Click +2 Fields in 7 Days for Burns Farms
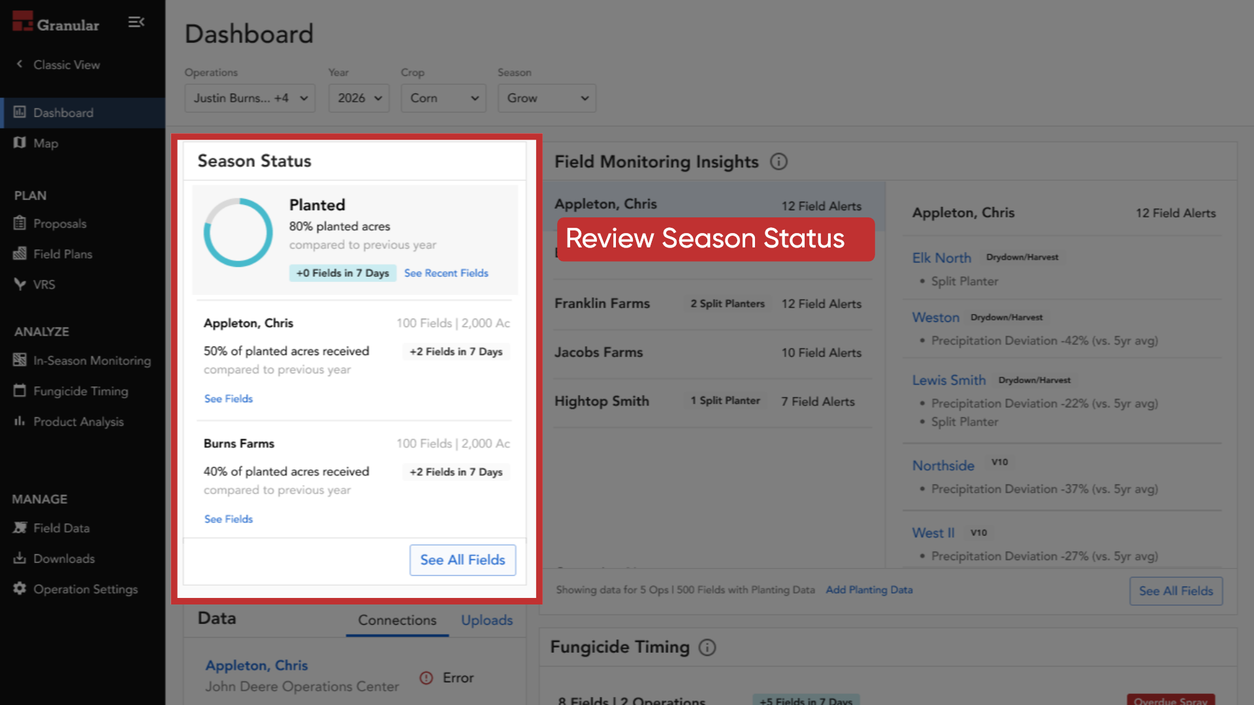Screen dimensions: 1254x705 pos(456,472)
